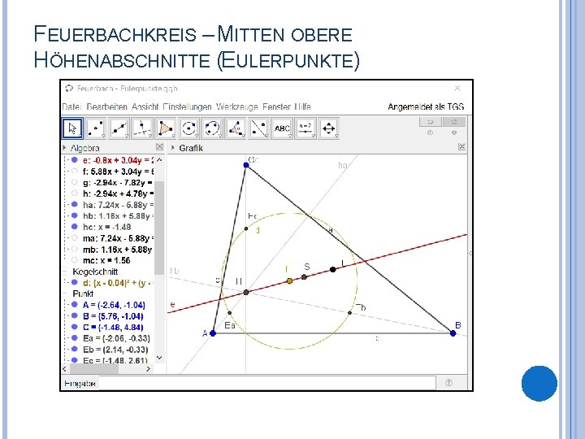The image size is (585, 439).
Task: Toggle visibility of point Eb
Action: pyautogui.click(x=74, y=349)
